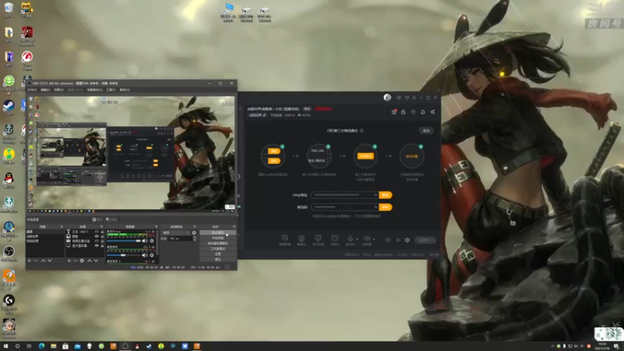Open Microsoft Edge from taskbar

tap(41, 346)
